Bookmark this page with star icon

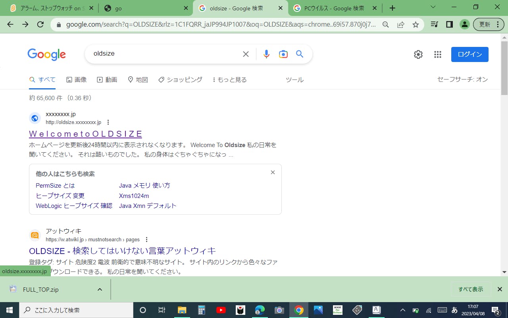click(416, 25)
